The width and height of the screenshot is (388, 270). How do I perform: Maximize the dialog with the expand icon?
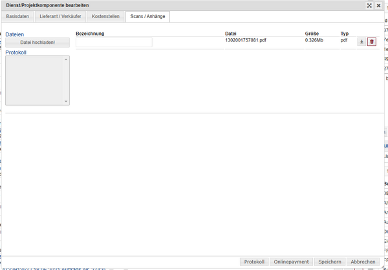[x=369, y=5]
